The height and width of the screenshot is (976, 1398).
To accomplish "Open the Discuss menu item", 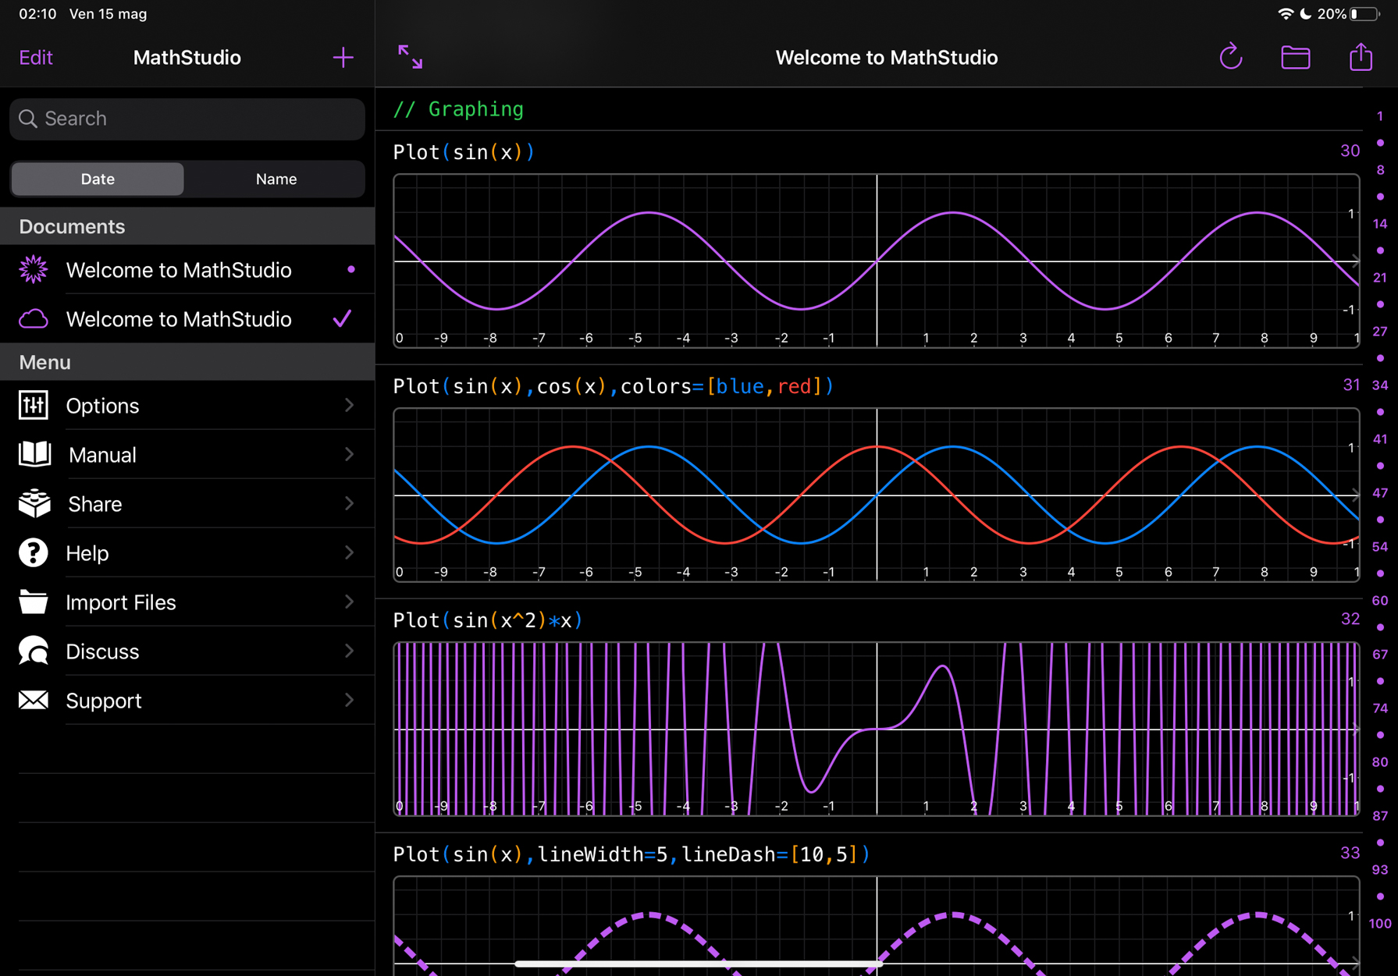I will [x=187, y=651].
